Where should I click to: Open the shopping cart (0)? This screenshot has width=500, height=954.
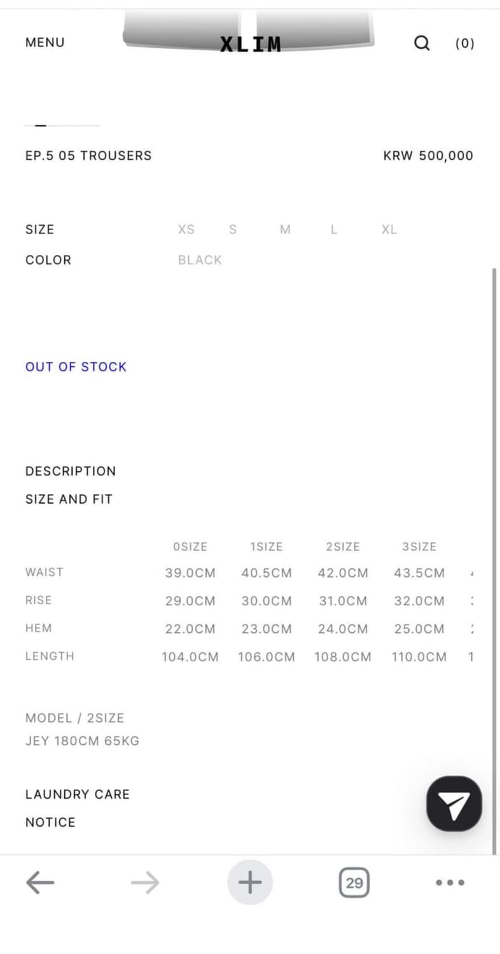[x=465, y=43]
